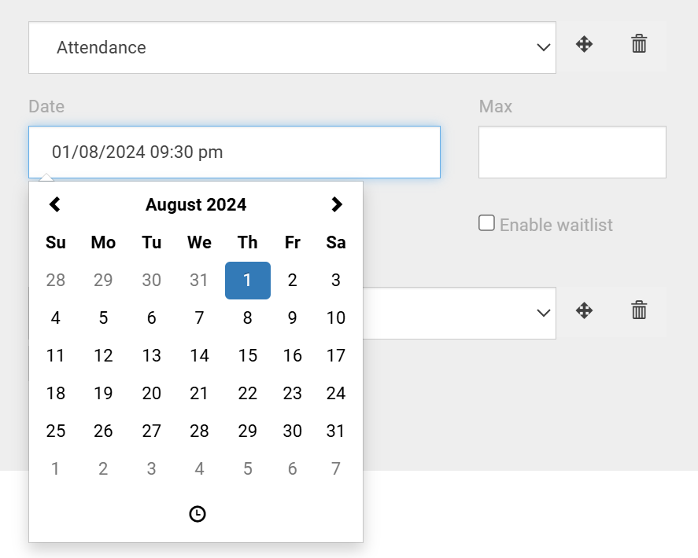Pick August 25 date
698x558 pixels.
pos(55,431)
